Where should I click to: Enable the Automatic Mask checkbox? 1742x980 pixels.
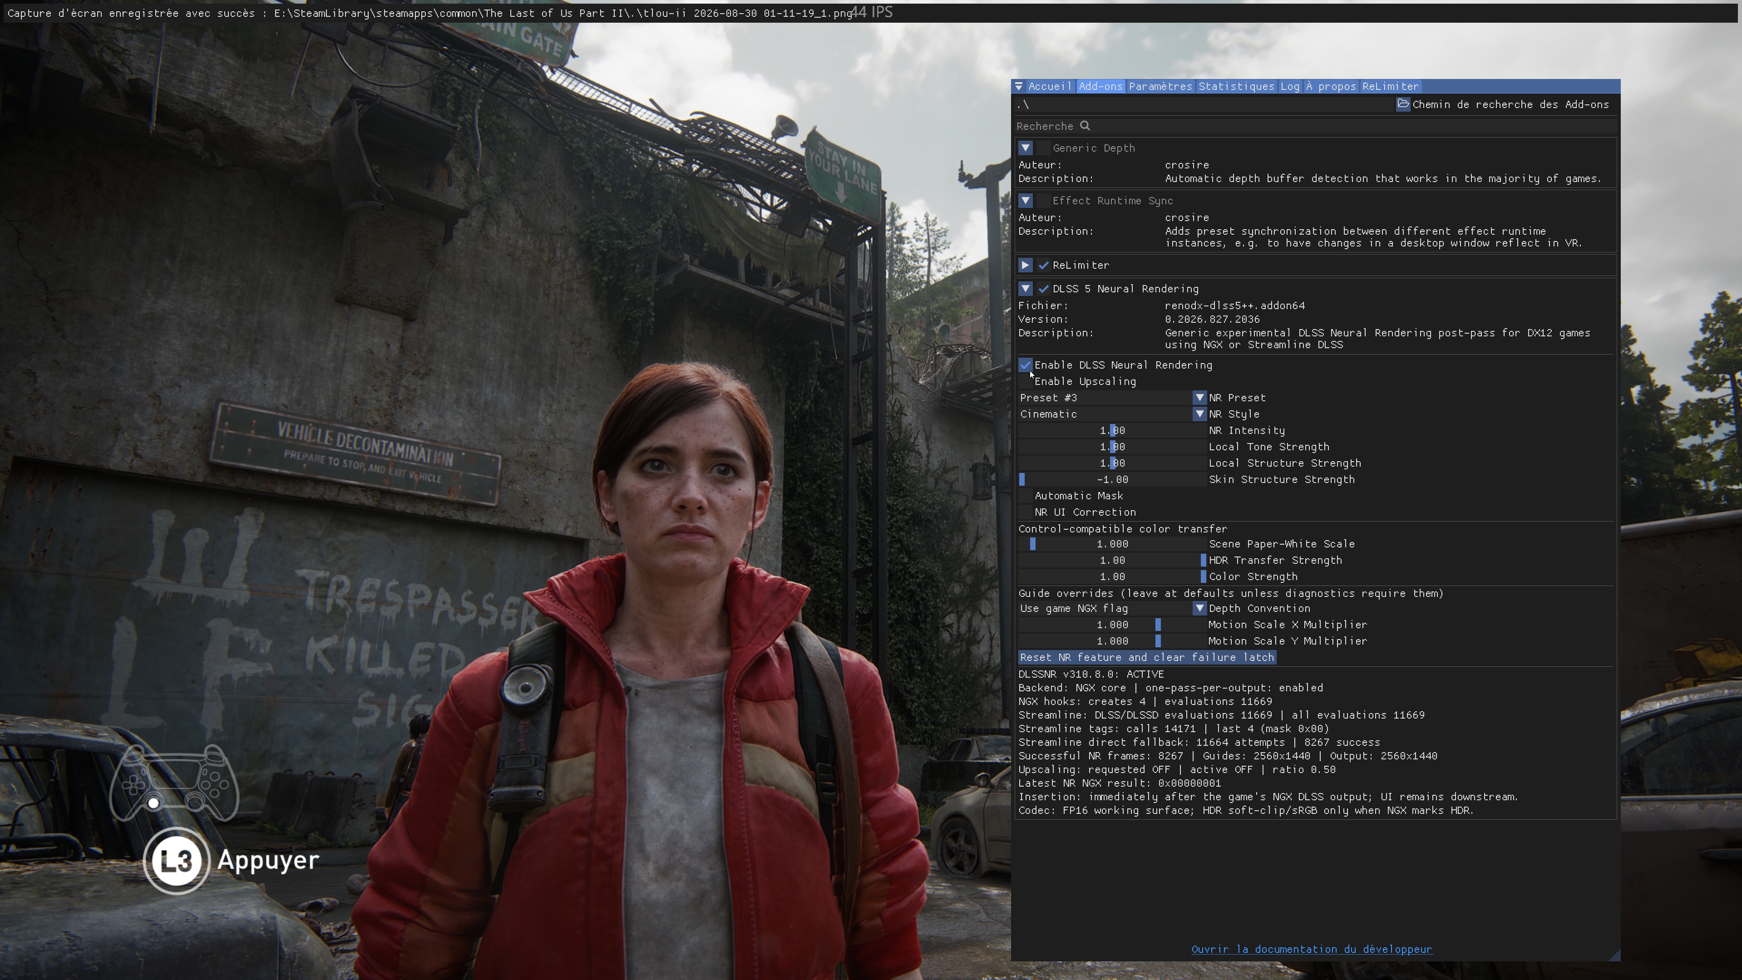click(1026, 496)
